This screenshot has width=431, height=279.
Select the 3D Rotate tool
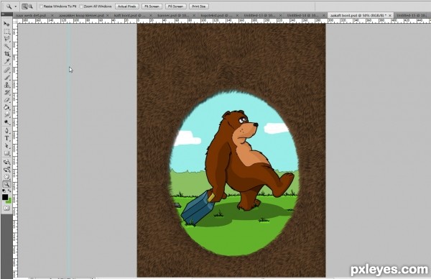[x=6, y=162]
